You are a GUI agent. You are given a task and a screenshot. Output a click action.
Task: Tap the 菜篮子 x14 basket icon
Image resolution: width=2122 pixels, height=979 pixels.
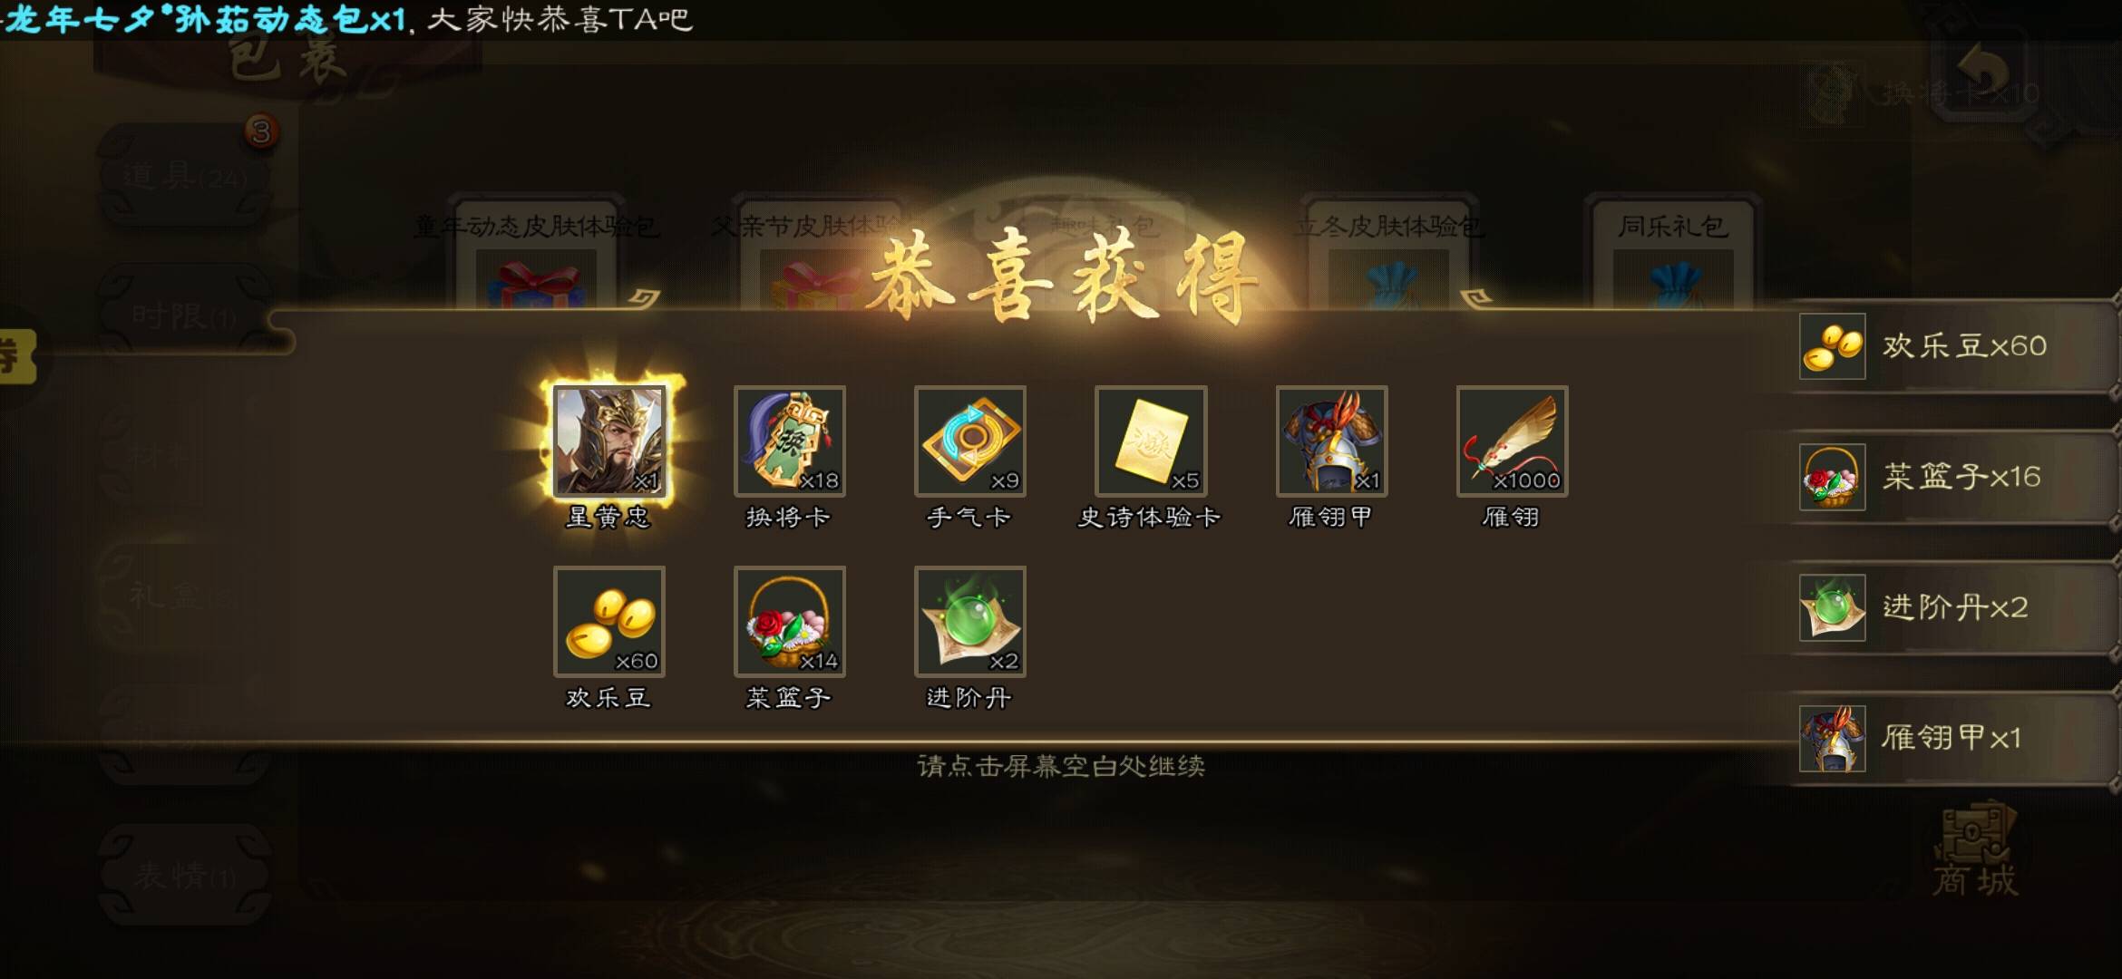[x=789, y=622]
